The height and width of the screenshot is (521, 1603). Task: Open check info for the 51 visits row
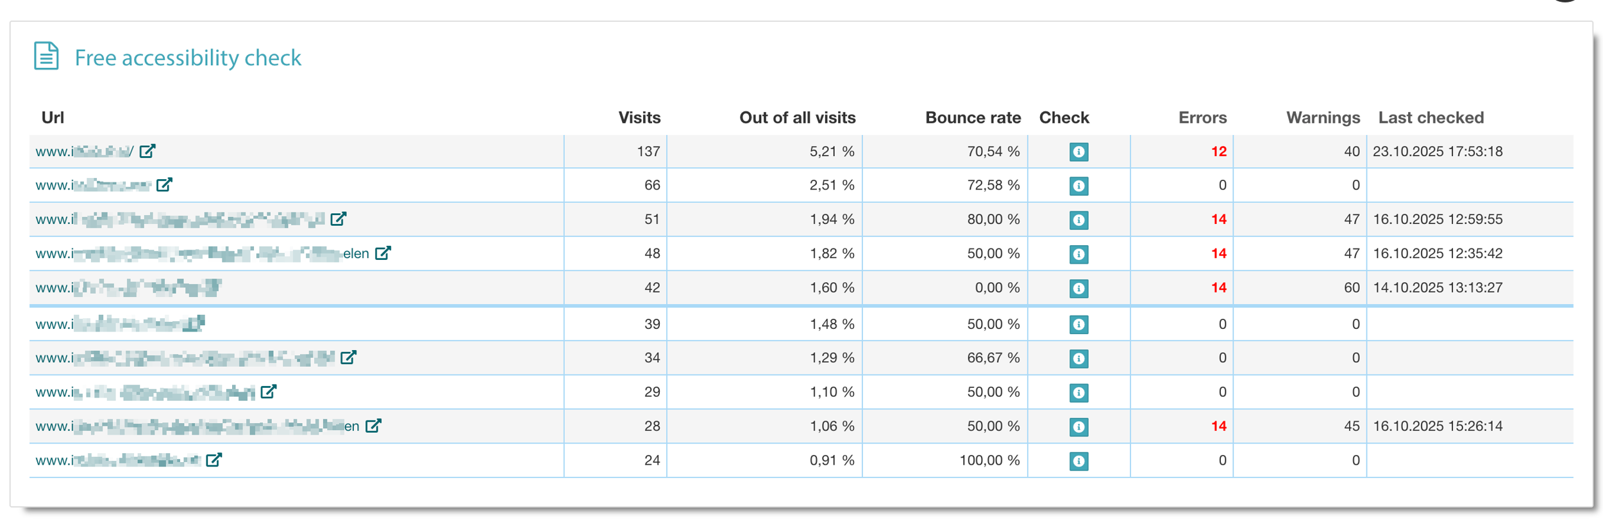pos(1078,220)
